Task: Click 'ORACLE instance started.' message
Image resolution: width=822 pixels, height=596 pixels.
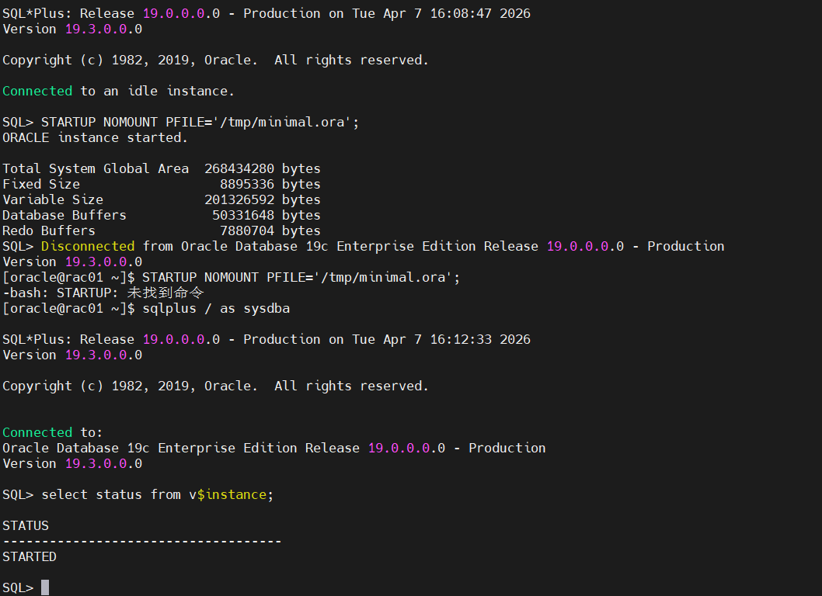Action: pyautogui.click(x=95, y=137)
